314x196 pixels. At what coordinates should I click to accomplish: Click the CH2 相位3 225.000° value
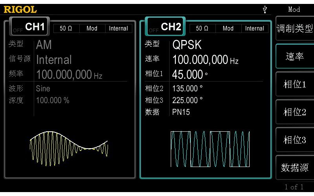pyautogui.click(x=188, y=100)
